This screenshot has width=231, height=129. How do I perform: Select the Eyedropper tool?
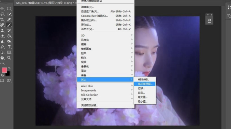(x=9, y=19)
